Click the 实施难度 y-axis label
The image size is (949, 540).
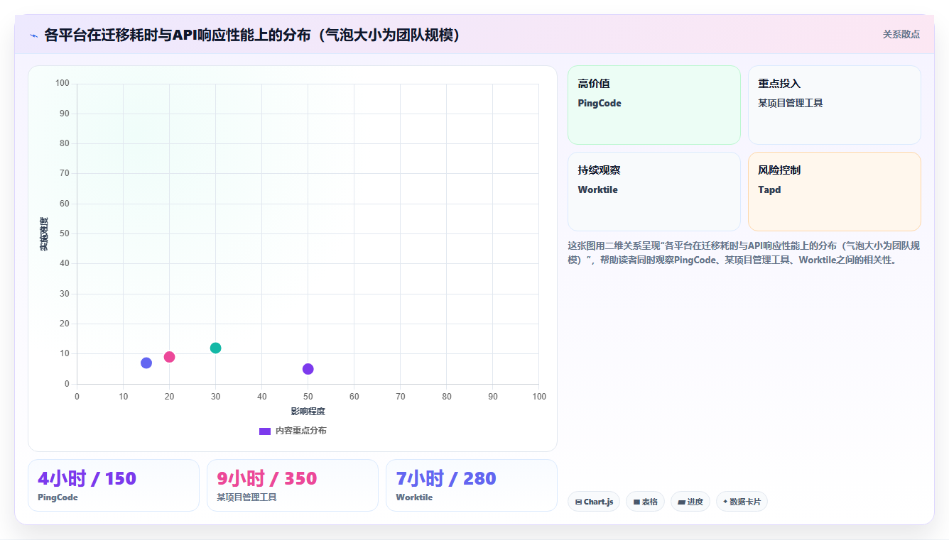pyautogui.click(x=44, y=234)
